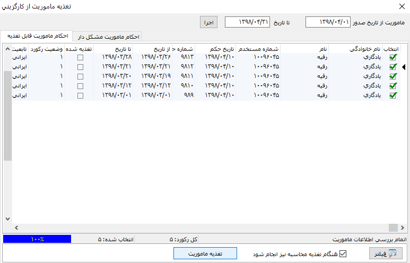
Task: Click the current row indicator arrow
Action: pos(404,67)
